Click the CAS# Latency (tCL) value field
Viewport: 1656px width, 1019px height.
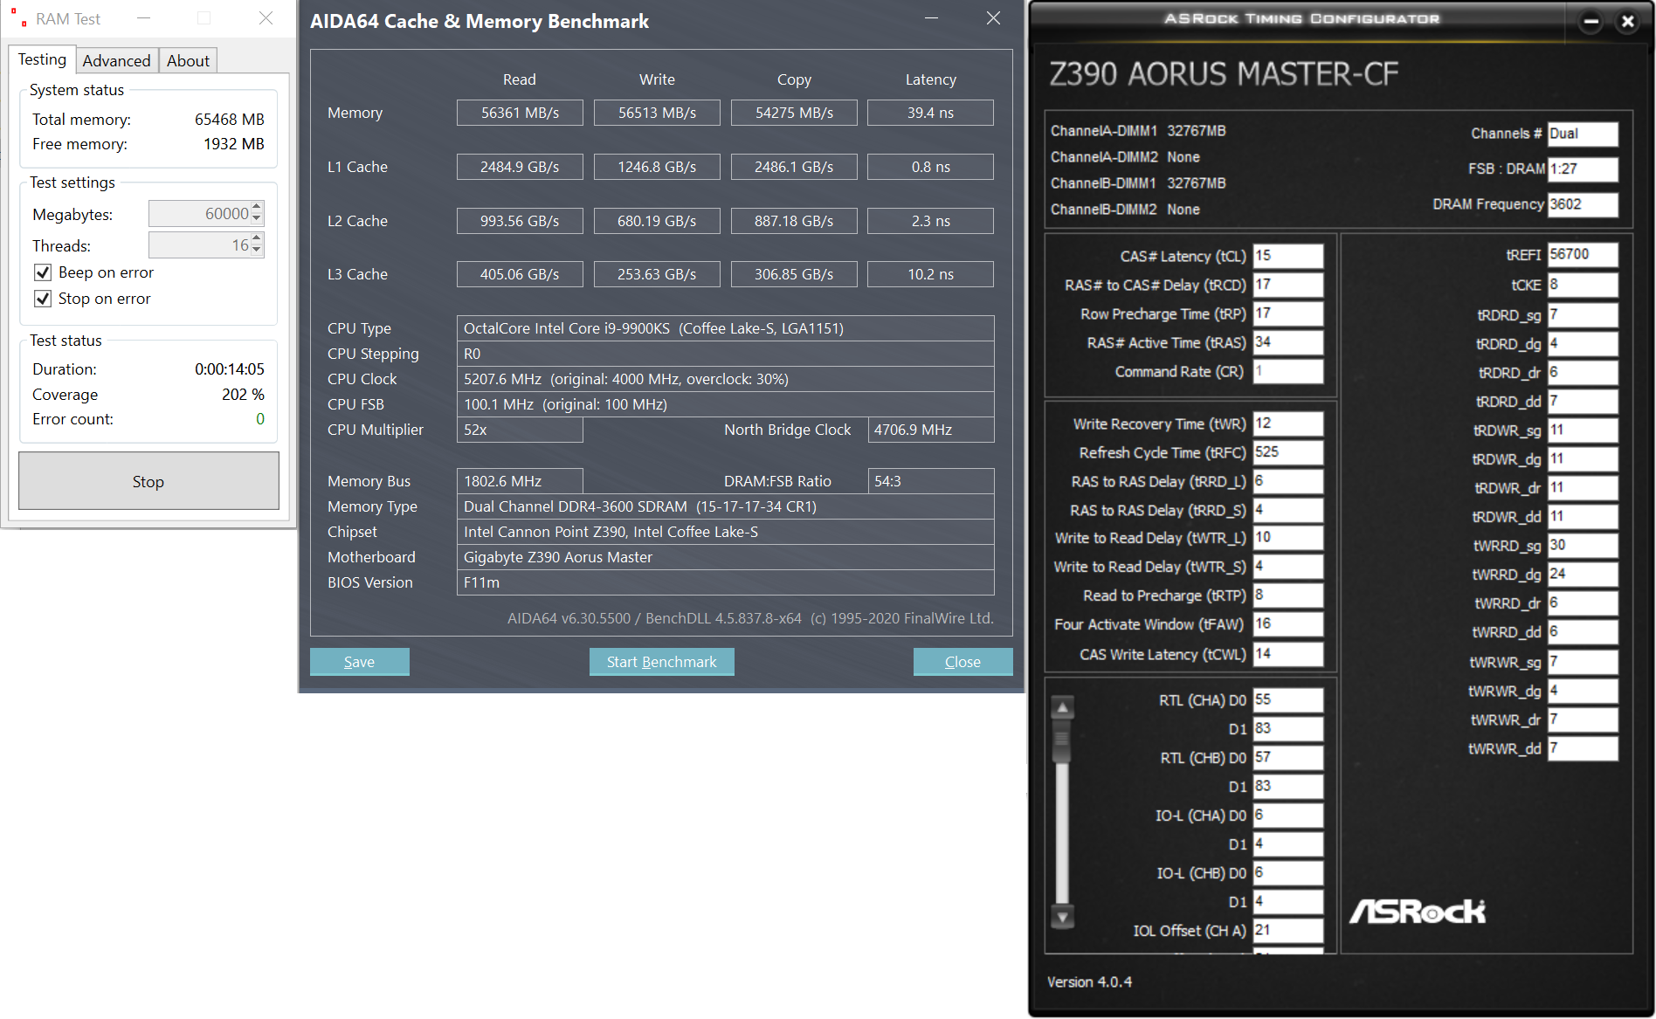1288,256
